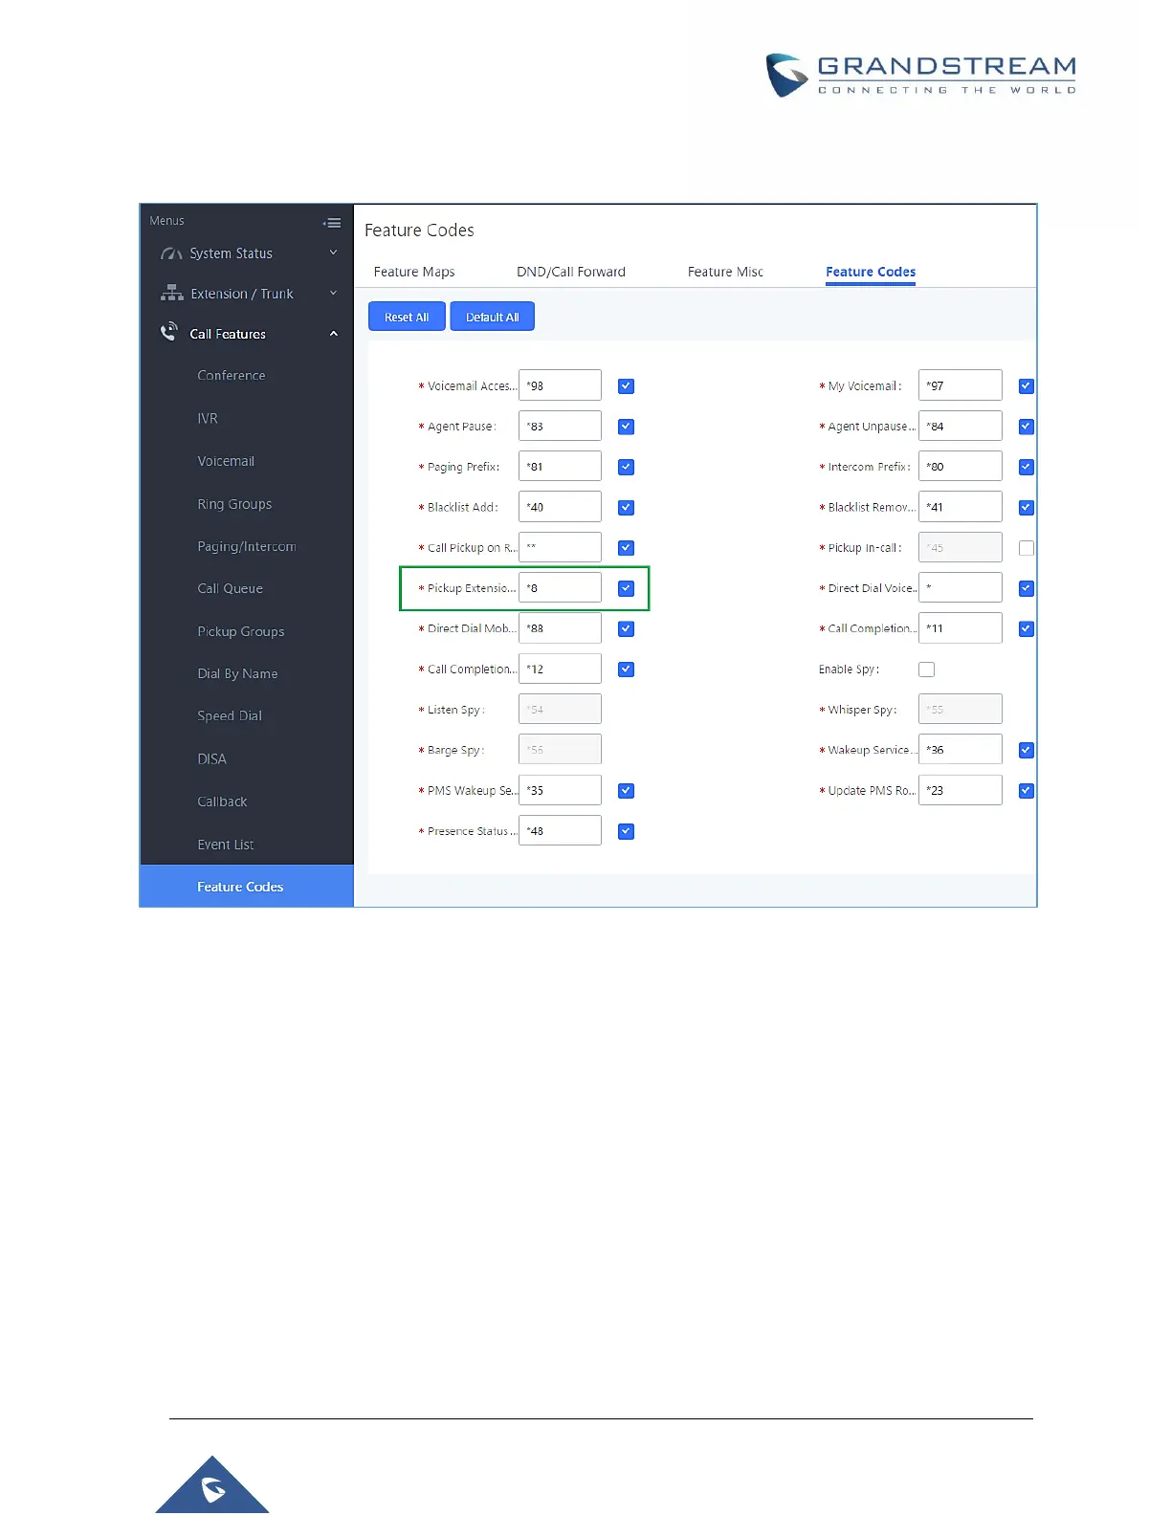
Task: Toggle the Presence Status checkbox
Action: pos(626,831)
